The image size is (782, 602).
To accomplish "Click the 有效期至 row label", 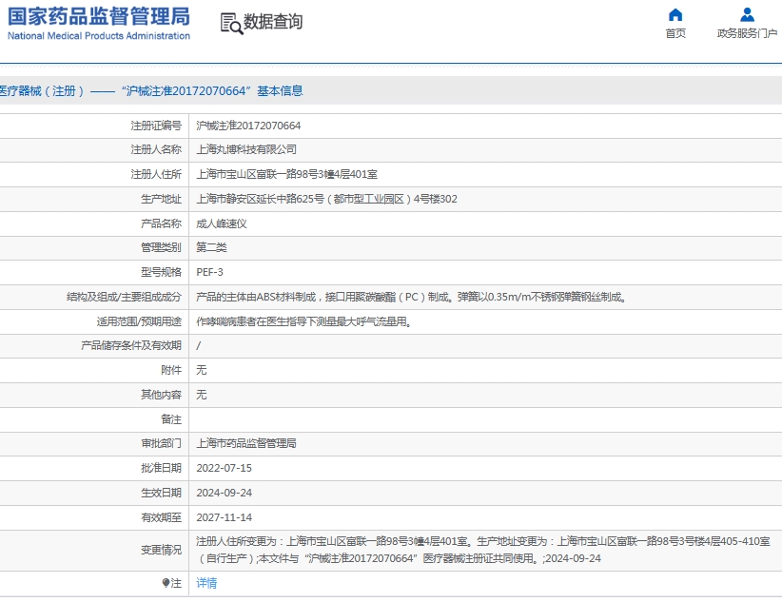I will (x=161, y=517).
